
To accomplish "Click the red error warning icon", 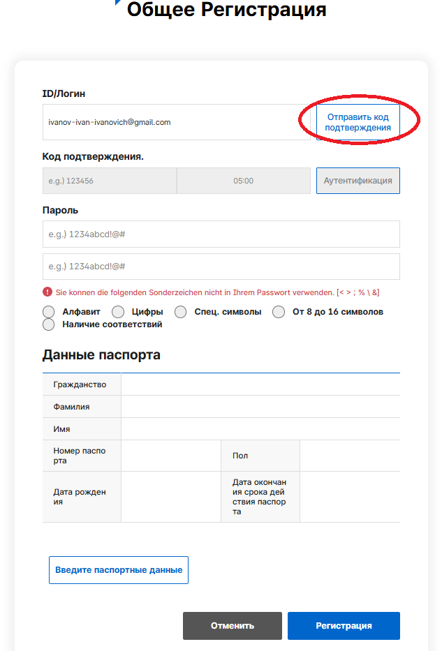I will [47, 292].
